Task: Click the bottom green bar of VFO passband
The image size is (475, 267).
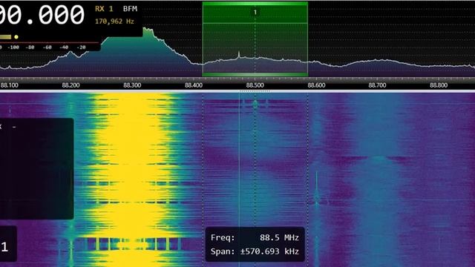Action: pos(255,74)
